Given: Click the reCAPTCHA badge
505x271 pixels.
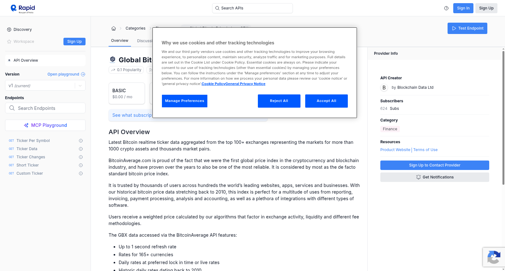Looking at the screenshot, I should (x=494, y=257).
